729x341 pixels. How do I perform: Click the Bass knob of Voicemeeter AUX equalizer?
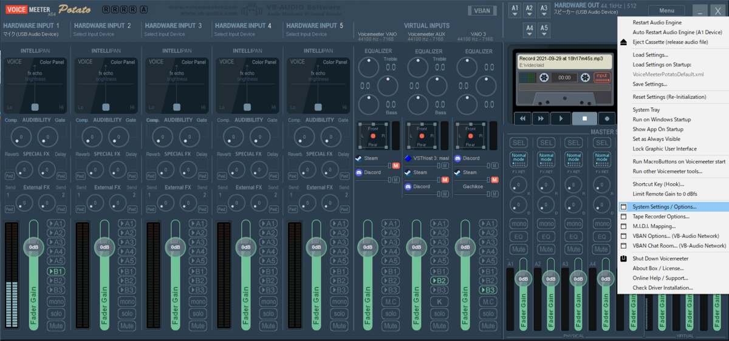pyautogui.click(x=418, y=104)
